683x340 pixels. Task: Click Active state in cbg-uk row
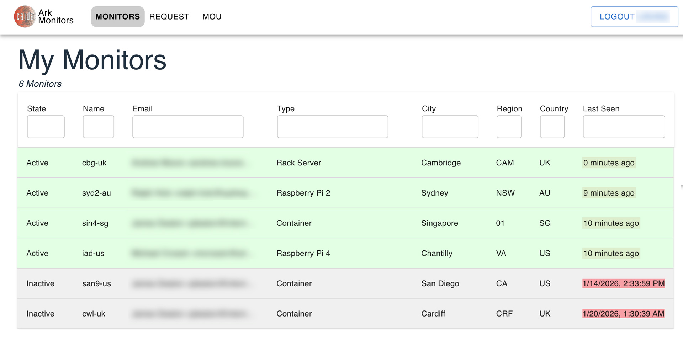coord(37,163)
